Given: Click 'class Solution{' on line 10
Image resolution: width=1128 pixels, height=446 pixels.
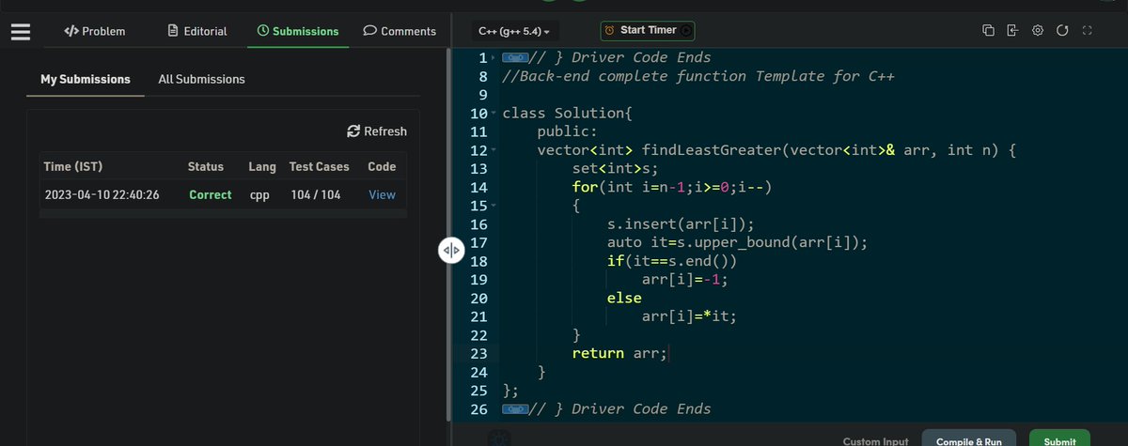Looking at the screenshot, I should coord(569,114).
